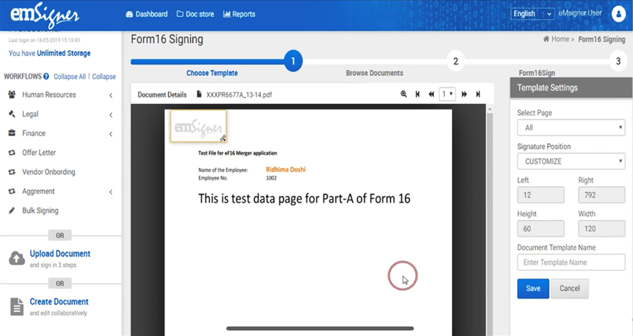This screenshot has height=336, width=633.
Task: Click the Upload Document cloud icon
Action: [16, 258]
